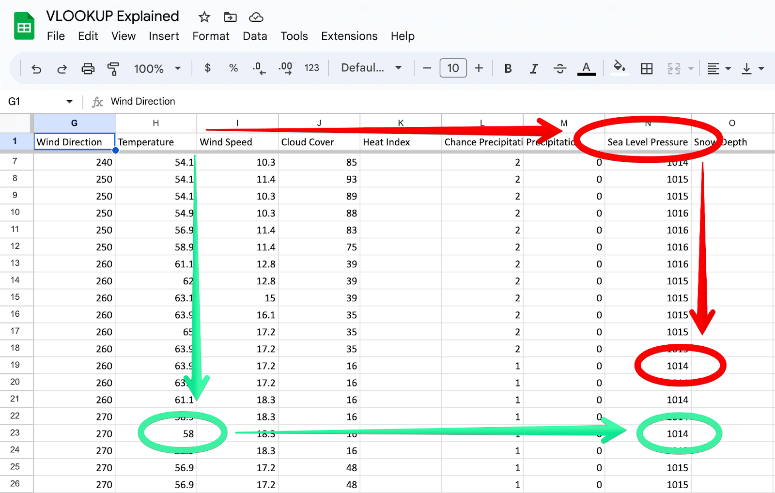Click the Redo icon in toolbar
The width and height of the screenshot is (775, 493).
click(x=62, y=69)
